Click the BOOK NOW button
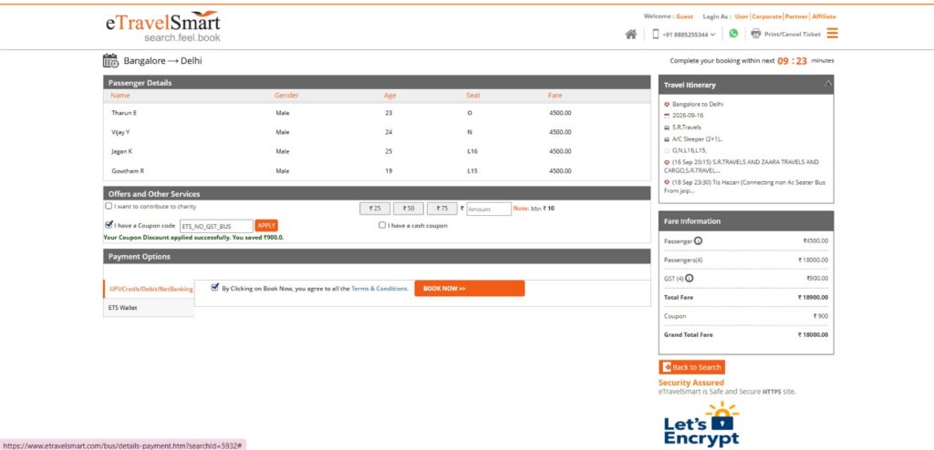Image resolution: width=934 pixels, height=450 pixels. point(470,288)
